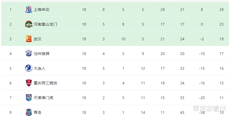This screenshot has height=116, width=229.
Task: Select the 青岛 team name
Action: [x=38, y=112]
